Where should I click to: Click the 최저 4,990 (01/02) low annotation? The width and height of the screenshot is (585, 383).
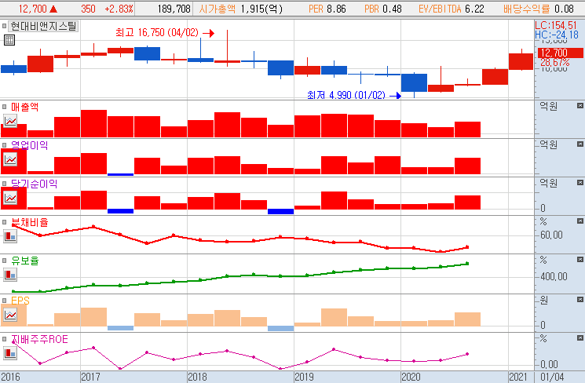346,95
